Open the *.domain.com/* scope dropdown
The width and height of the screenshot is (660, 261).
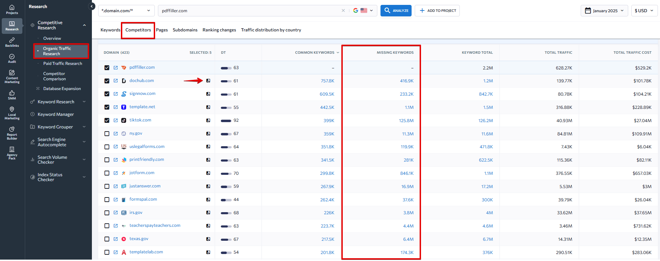click(126, 10)
